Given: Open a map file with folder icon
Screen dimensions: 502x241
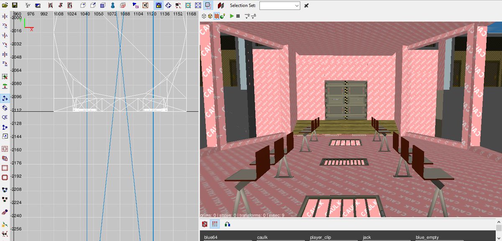Looking at the screenshot, I should 5,5.
